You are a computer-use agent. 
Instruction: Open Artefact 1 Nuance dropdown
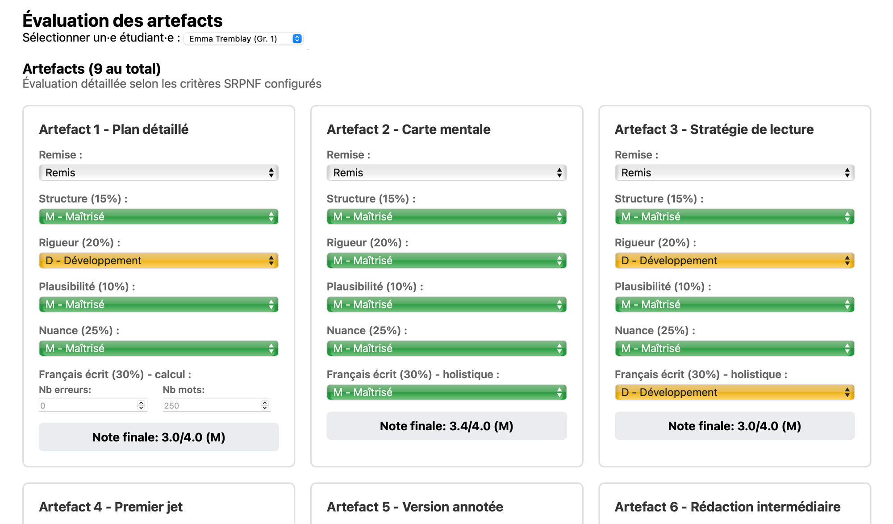(159, 348)
